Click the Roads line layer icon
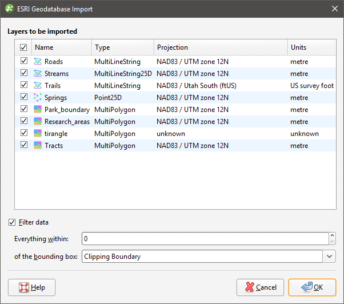This screenshot has width=344, height=304. click(x=38, y=61)
